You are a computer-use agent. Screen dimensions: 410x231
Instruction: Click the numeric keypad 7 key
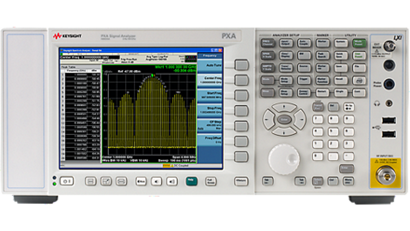(x=318, y=119)
